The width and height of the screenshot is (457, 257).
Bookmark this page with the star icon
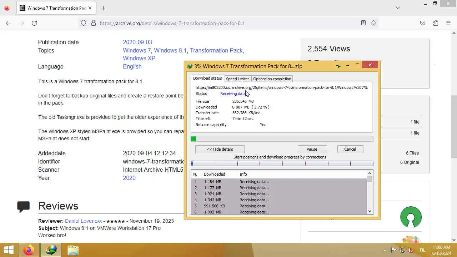[373, 23]
